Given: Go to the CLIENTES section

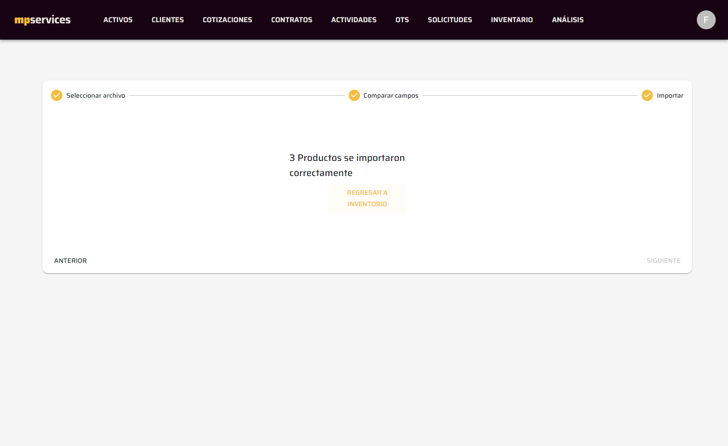Looking at the screenshot, I should (168, 20).
